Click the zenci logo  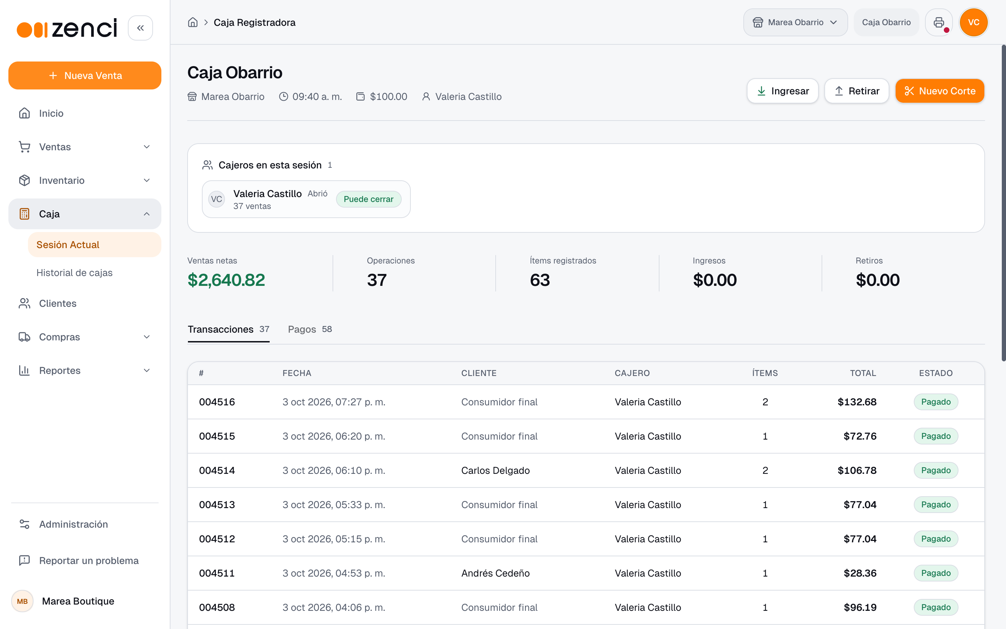[x=67, y=28]
